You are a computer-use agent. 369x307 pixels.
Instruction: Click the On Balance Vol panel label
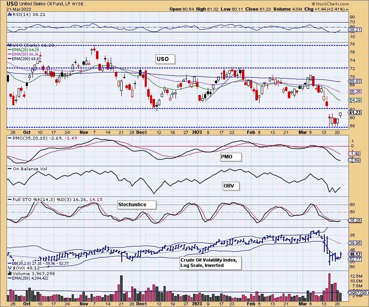[30, 169]
